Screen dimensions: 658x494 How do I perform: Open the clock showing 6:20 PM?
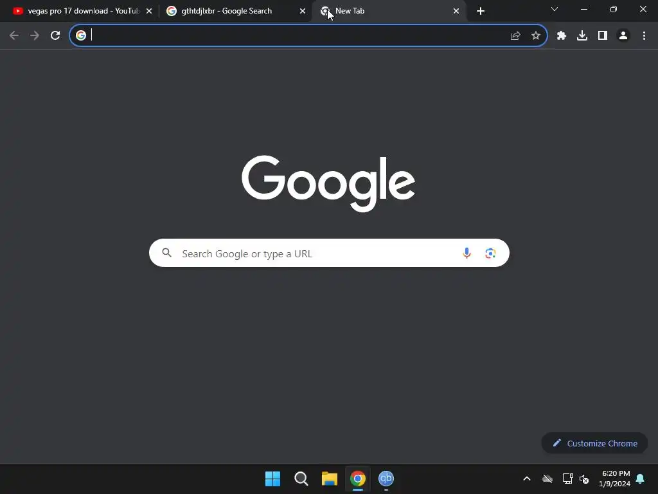coord(616,479)
